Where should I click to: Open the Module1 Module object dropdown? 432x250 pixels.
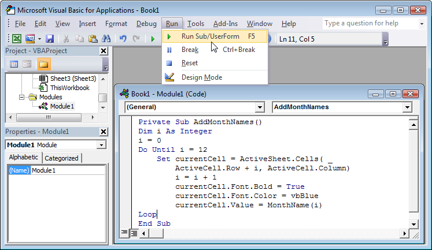pyautogui.click(x=101, y=145)
